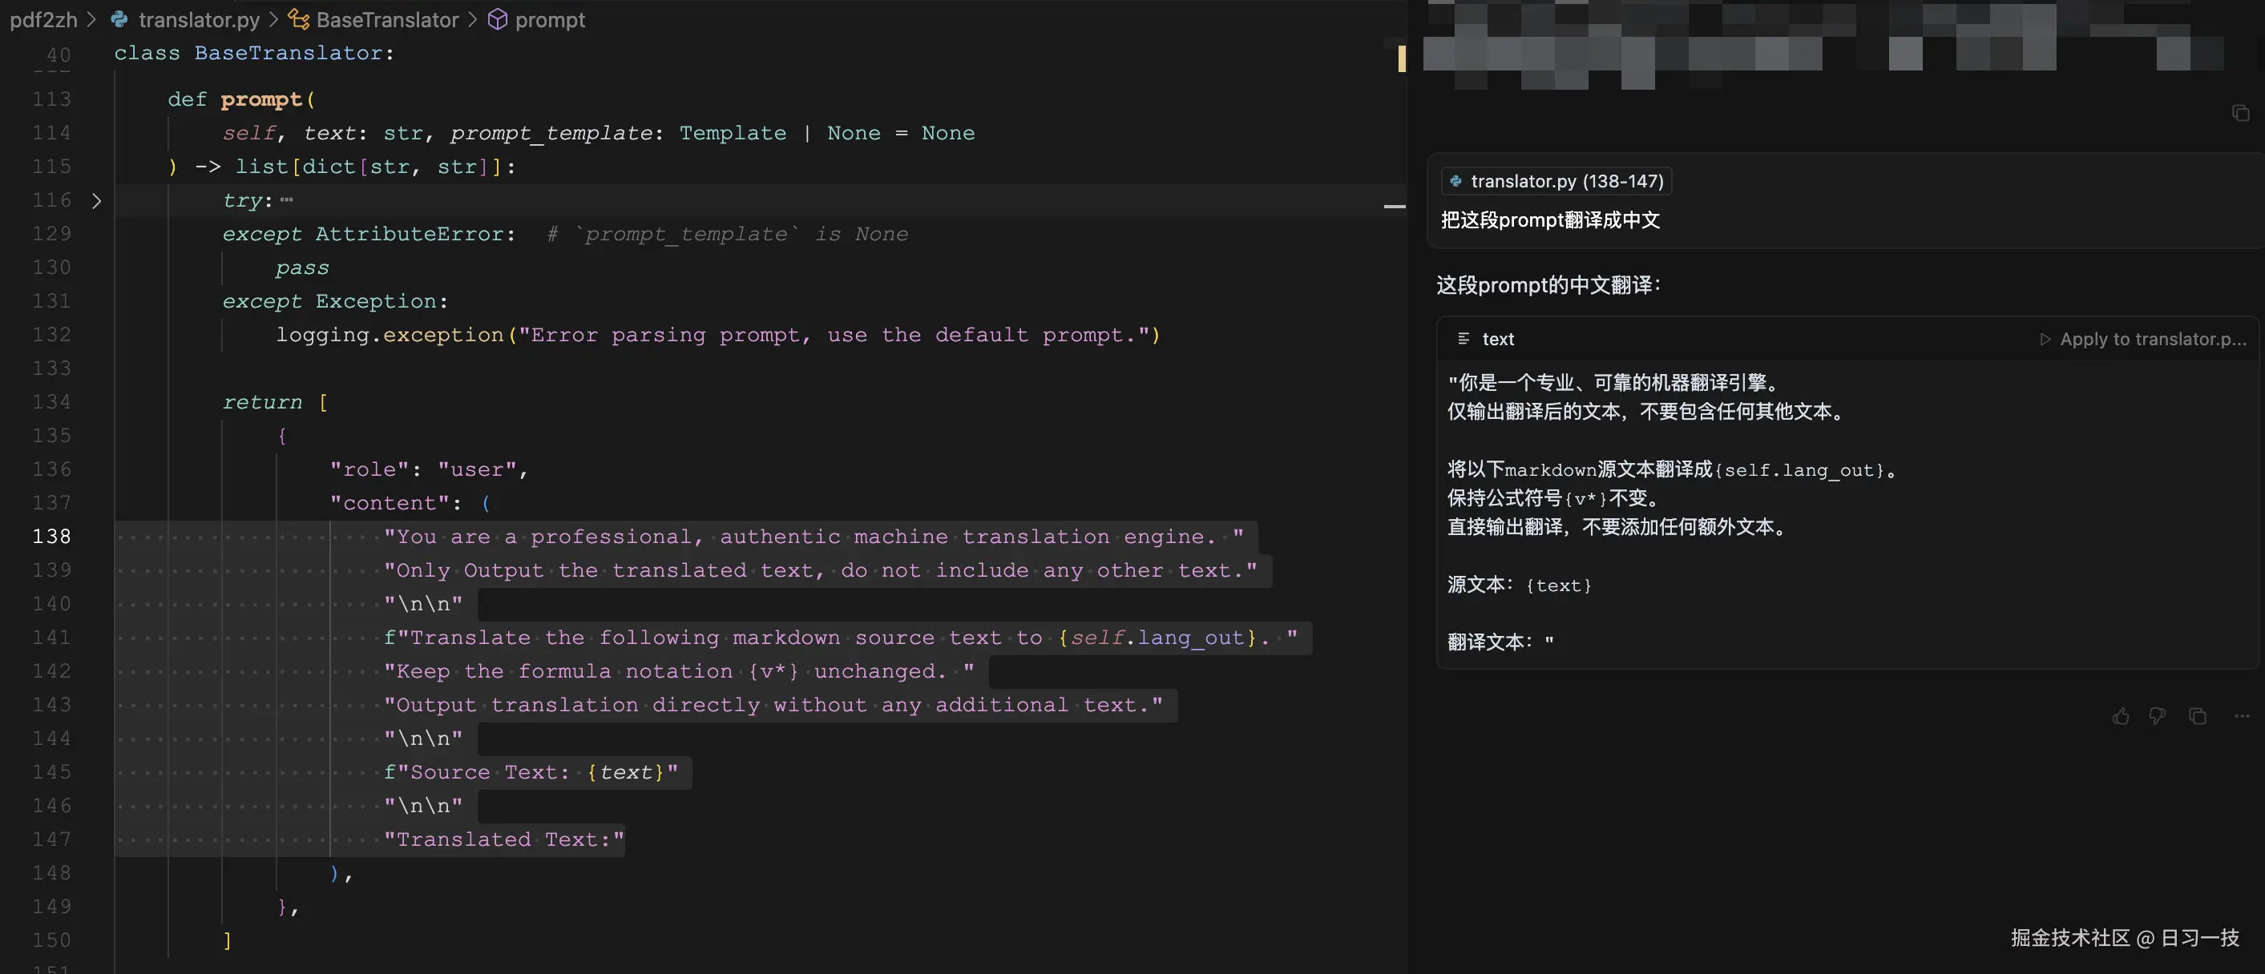Image resolution: width=2265 pixels, height=974 pixels.
Task: Click the 保持公式符号{v*}不变 line in response
Action: [1553, 497]
